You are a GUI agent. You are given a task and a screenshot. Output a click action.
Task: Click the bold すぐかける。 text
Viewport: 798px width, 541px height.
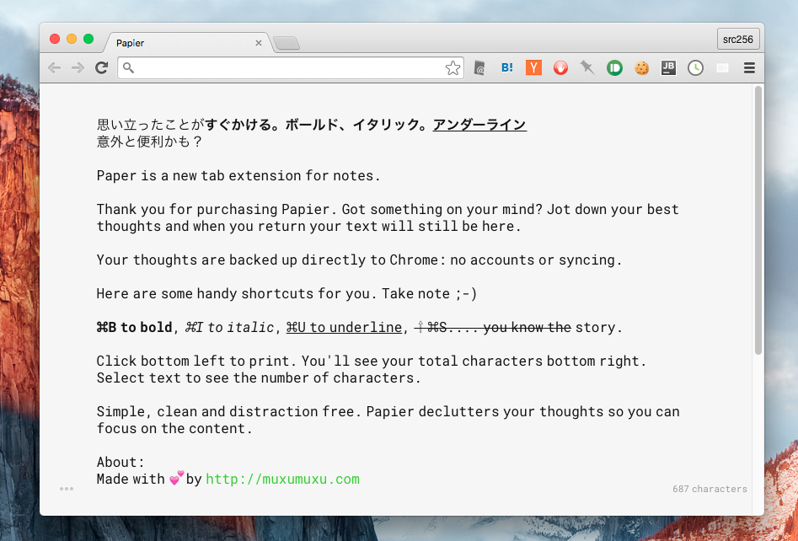243,124
